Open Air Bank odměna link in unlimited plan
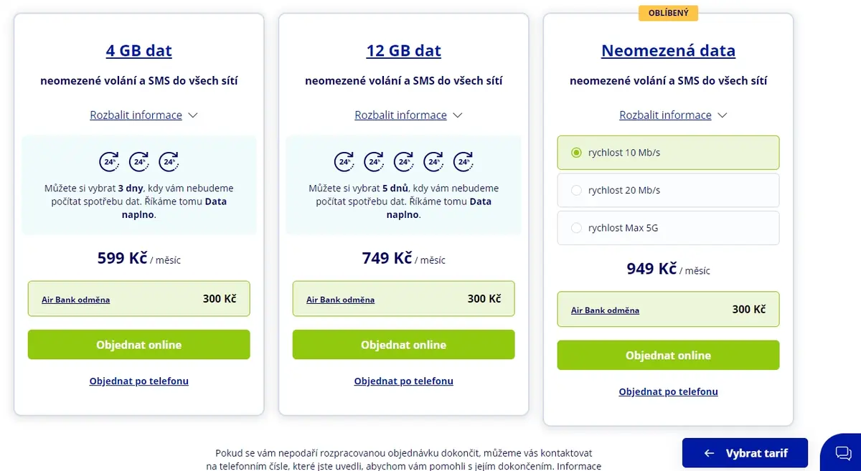861x471 pixels. (x=605, y=310)
